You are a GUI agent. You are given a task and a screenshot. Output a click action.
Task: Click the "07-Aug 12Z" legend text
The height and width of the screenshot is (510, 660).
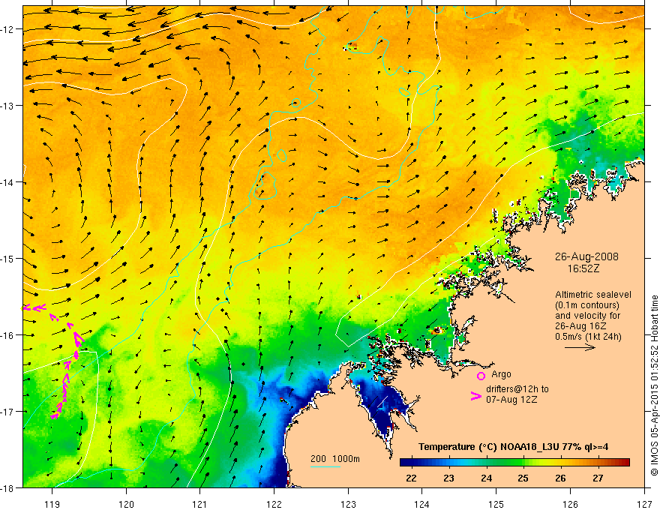(511, 400)
